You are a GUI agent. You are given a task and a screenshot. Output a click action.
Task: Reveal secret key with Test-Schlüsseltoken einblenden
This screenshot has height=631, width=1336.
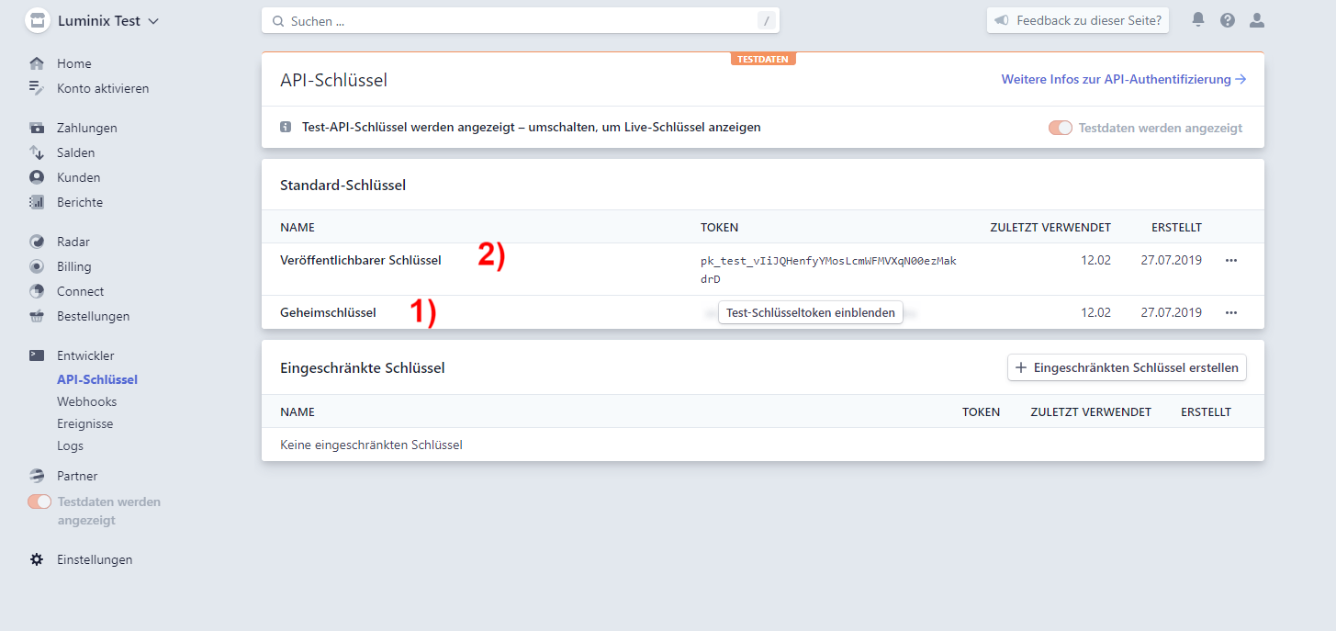[810, 312]
